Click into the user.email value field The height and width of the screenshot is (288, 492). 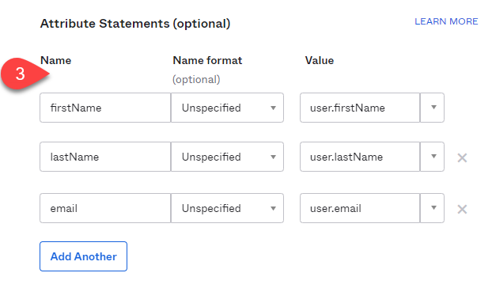[x=360, y=208]
